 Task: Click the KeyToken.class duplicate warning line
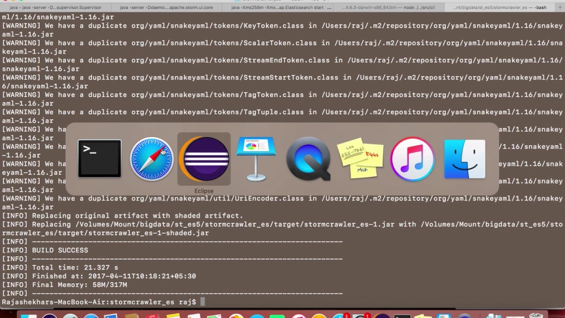282,30
